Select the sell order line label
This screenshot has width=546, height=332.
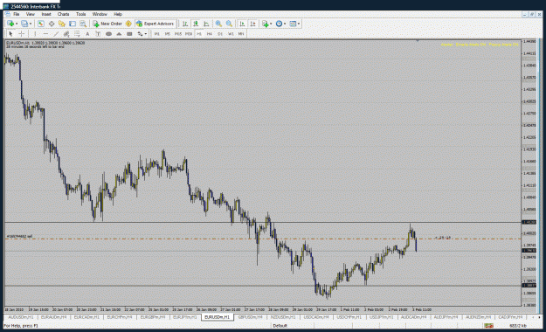[x=19, y=236]
